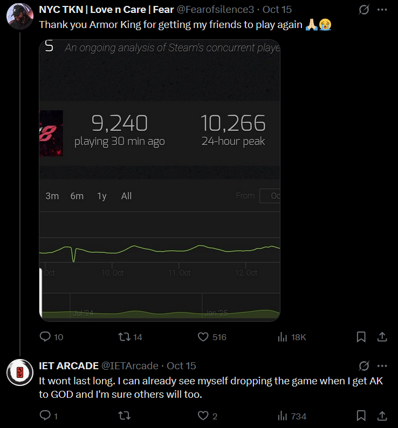
Task: Open the Steam chart image
Action: [160, 181]
